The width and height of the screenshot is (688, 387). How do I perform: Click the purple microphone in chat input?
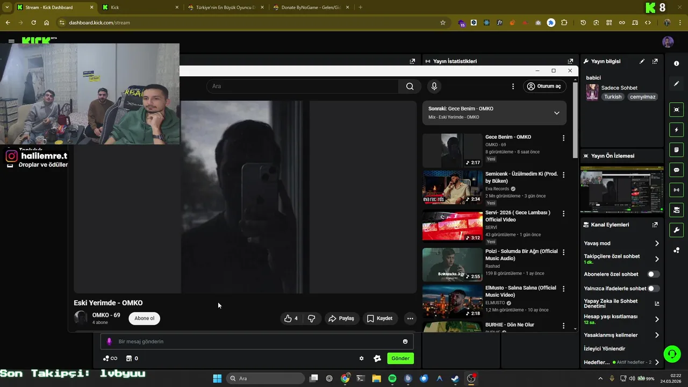click(x=109, y=341)
